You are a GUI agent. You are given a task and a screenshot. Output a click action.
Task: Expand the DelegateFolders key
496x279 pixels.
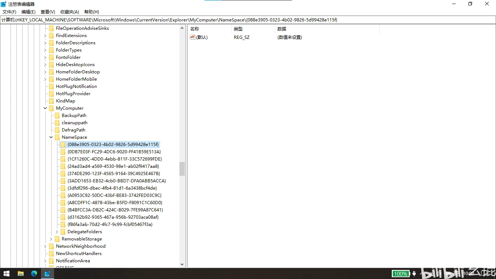57,232
